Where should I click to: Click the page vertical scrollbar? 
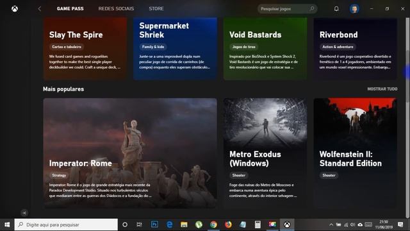407,117
